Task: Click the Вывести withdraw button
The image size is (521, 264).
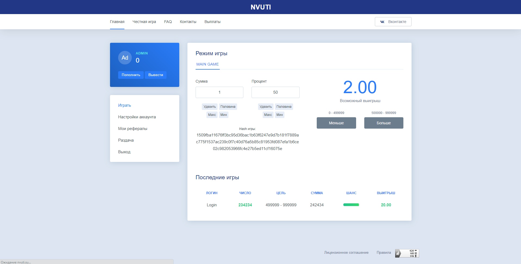Action: (156, 75)
